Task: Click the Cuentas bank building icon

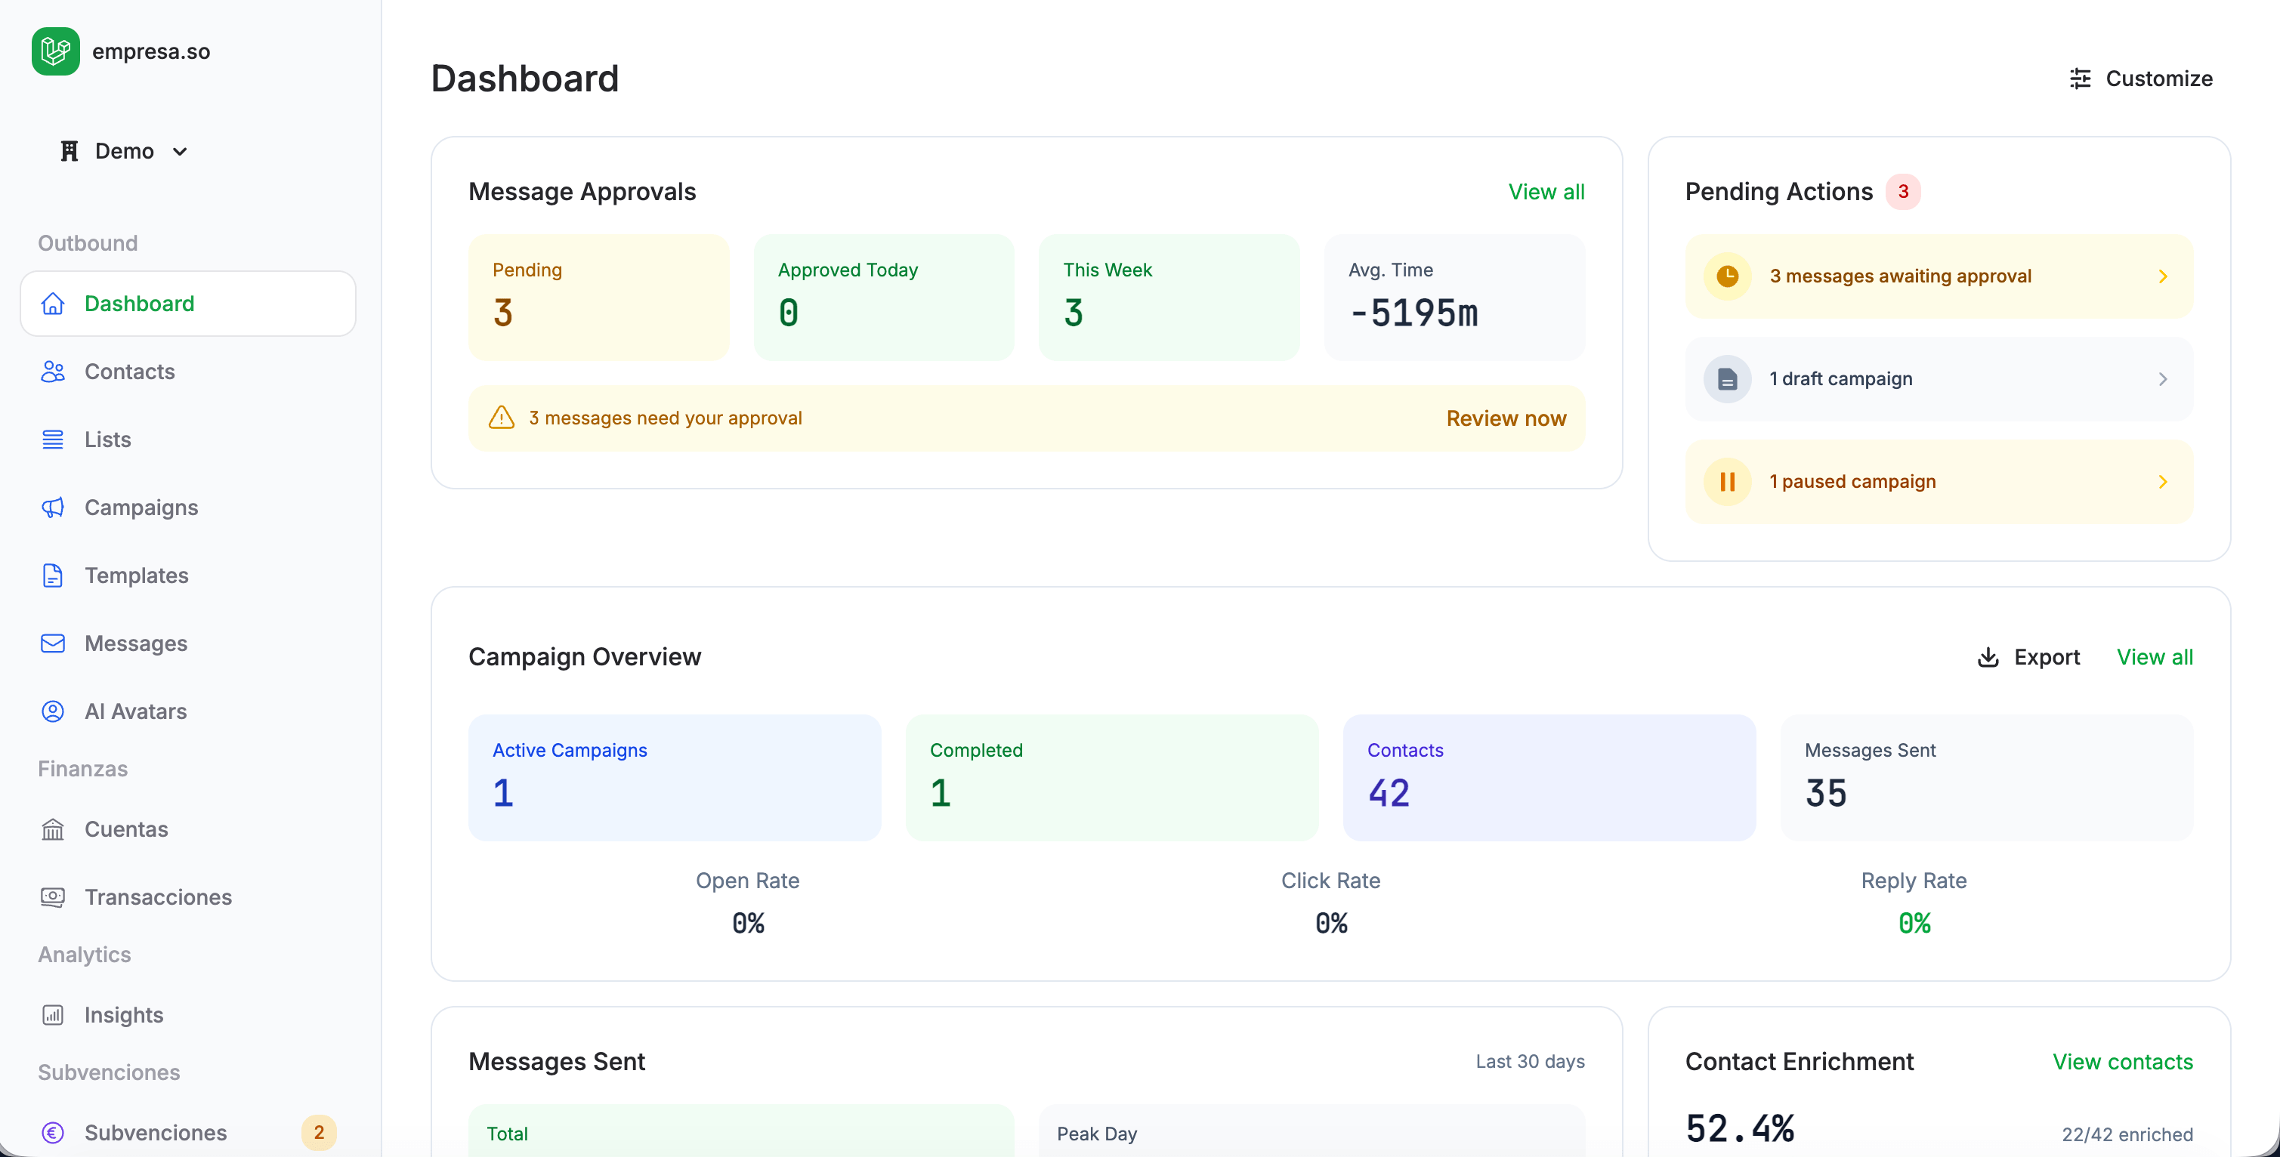Action: (x=53, y=830)
